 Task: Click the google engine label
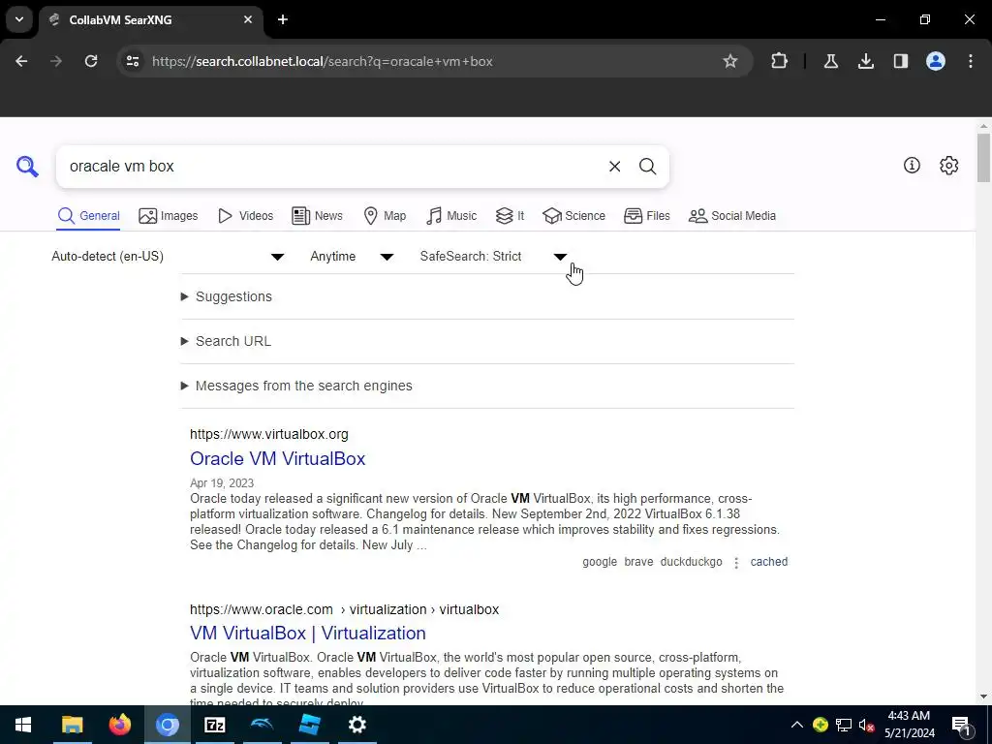coord(600,562)
